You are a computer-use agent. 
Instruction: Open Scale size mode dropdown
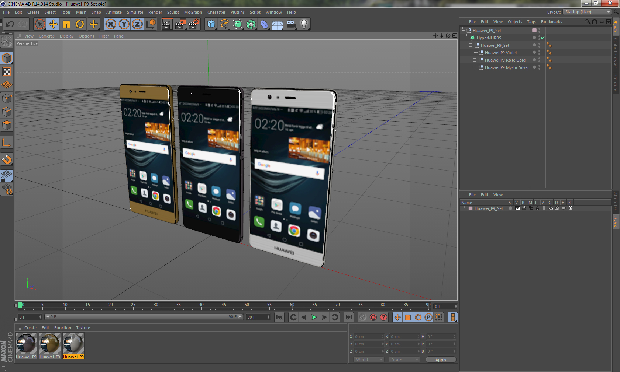coord(404,359)
